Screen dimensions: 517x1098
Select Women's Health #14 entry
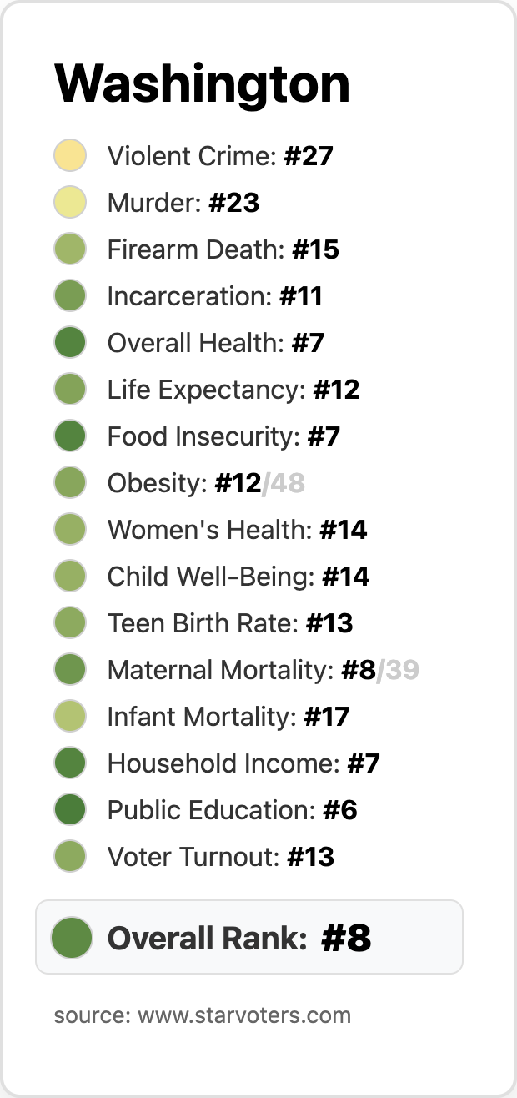tap(237, 530)
